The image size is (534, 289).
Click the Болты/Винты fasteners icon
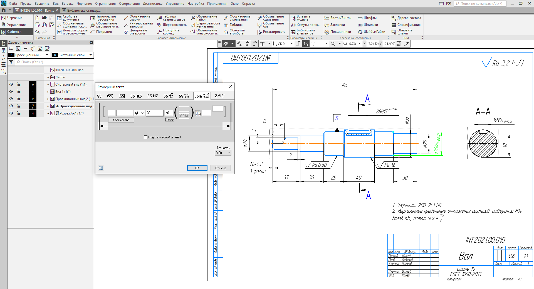[327, 18]
